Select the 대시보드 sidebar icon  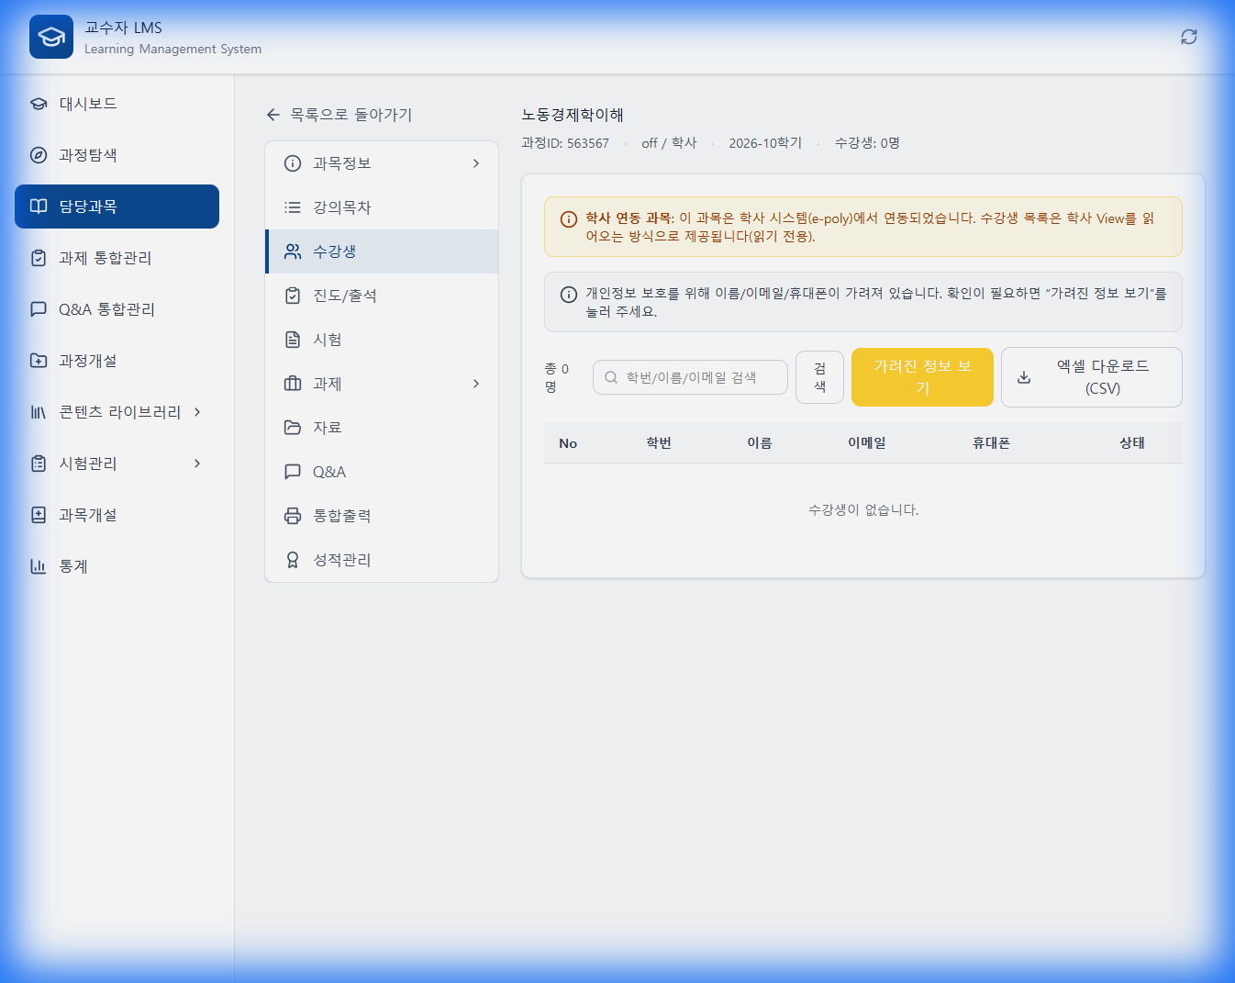coord(38,103)
